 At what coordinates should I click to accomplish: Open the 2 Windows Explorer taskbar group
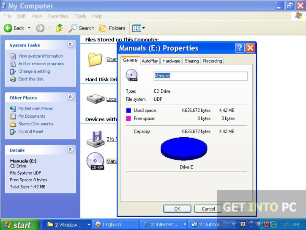pyautogui.click(x=67, y=224)
